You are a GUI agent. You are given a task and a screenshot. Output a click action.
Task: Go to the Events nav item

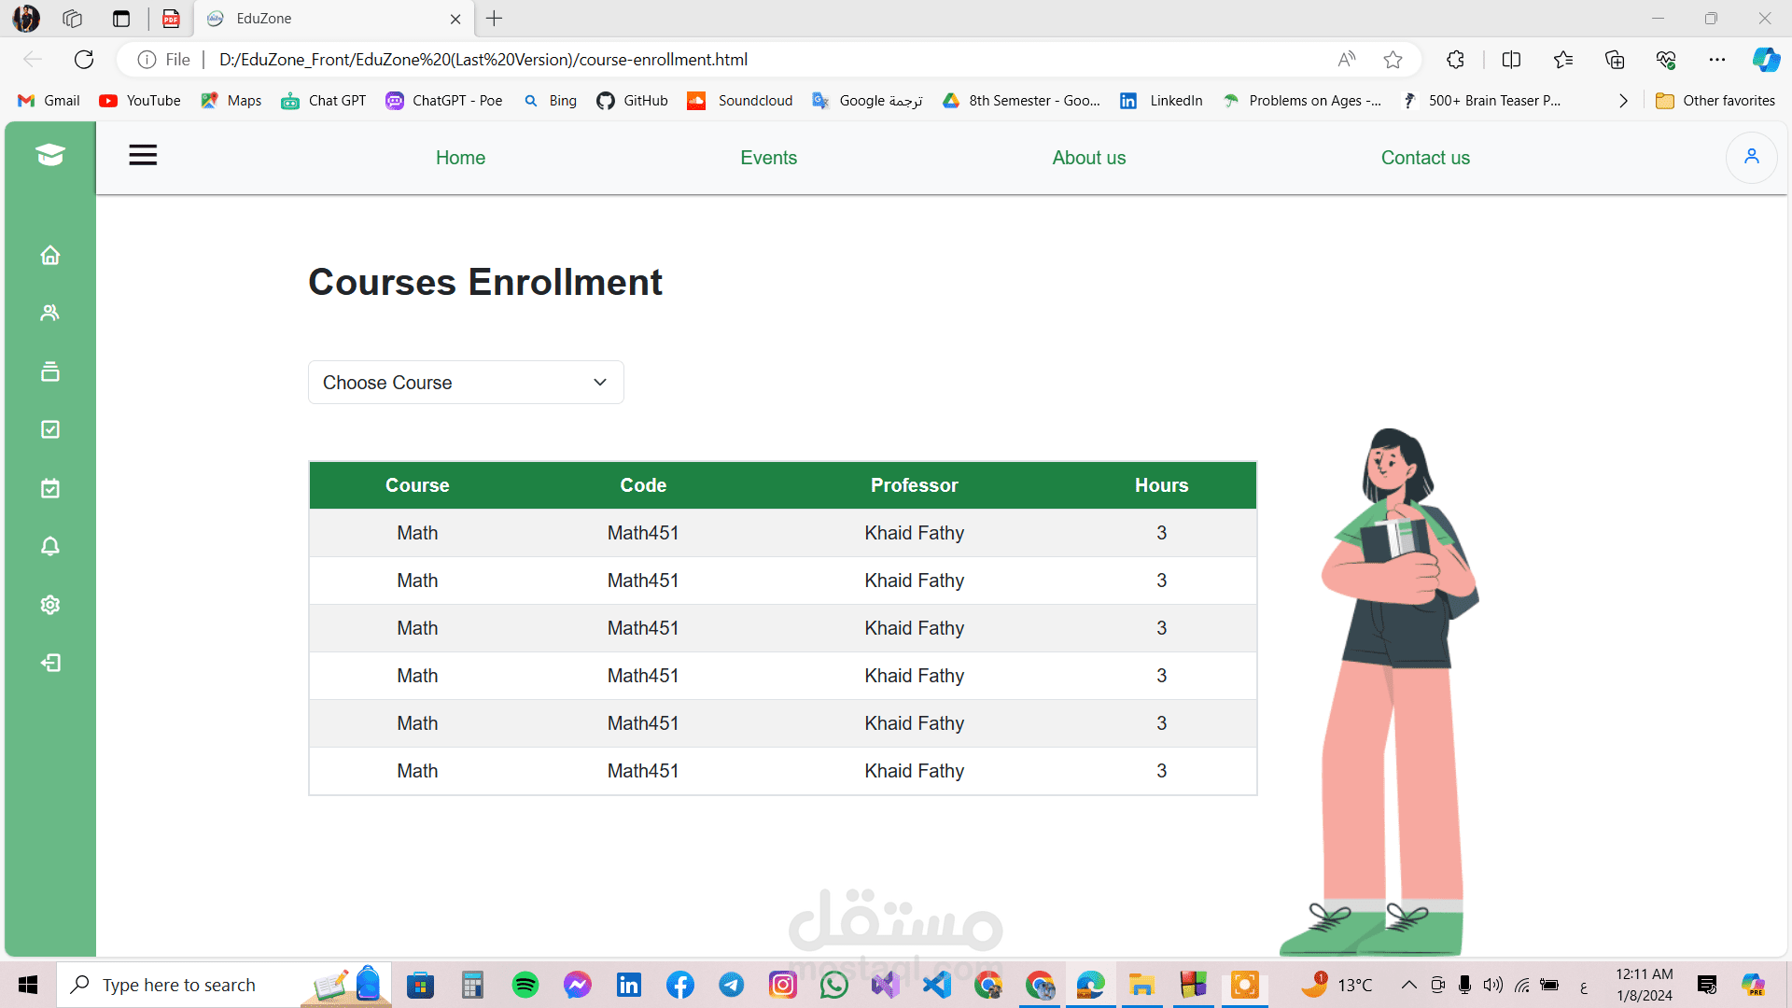tap(768, 158)
